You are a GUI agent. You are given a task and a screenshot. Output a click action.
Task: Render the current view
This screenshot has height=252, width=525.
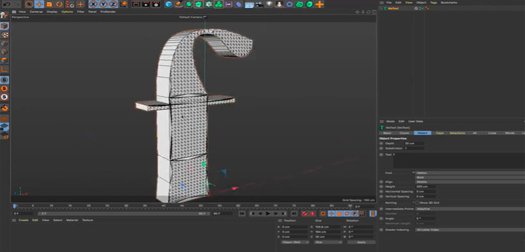coord(136,4)
